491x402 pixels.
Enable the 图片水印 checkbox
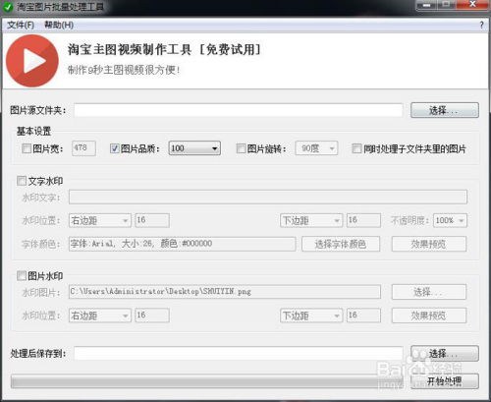(x=22, y=275)
